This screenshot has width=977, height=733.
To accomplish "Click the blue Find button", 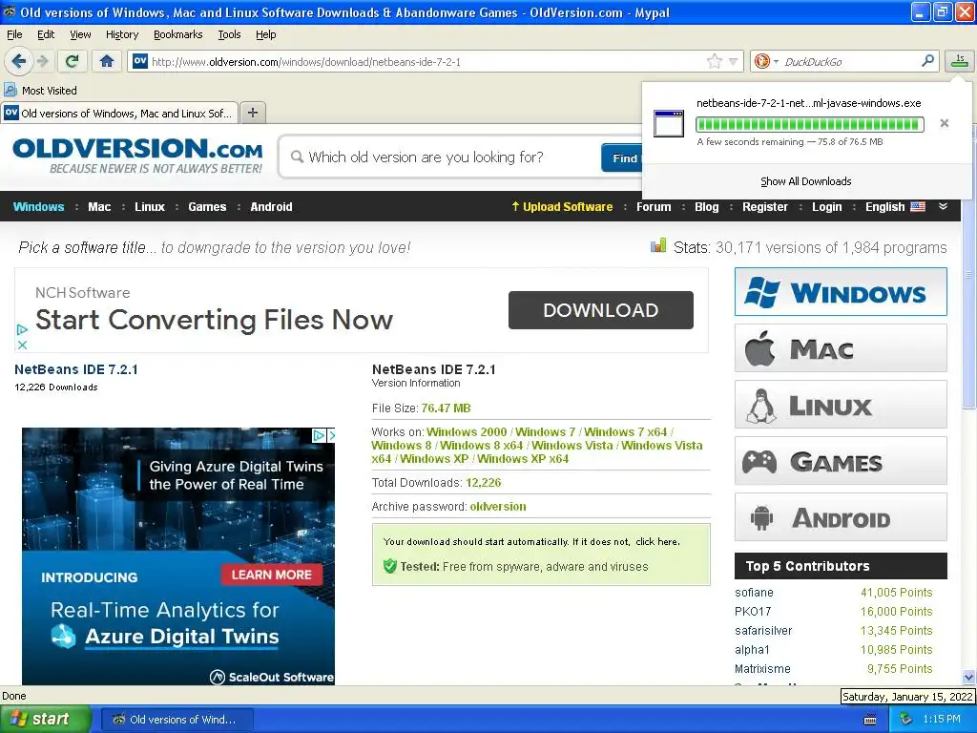I will (x=623, y=157).
